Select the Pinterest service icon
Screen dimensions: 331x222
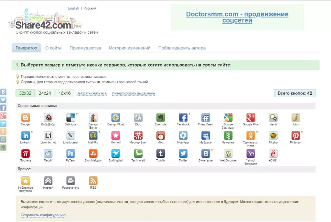click(x=295, y=135)
